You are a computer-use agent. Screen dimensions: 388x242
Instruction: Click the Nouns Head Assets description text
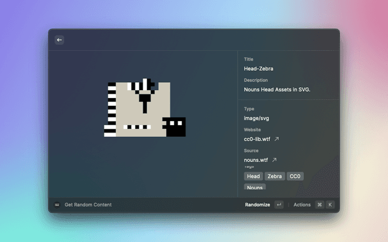[x=277, y=90]
